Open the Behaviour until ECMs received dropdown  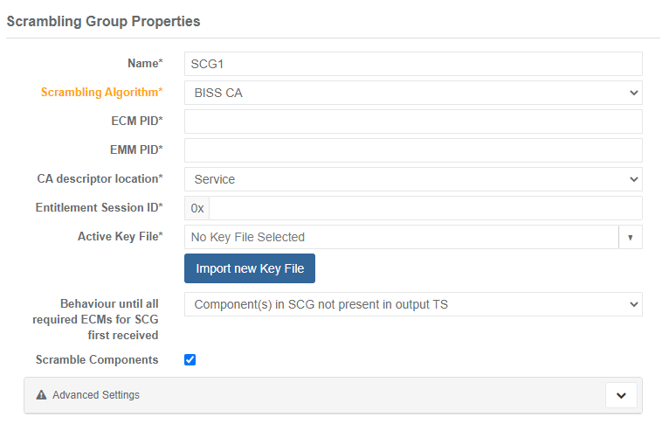click(x=413, y=304)
